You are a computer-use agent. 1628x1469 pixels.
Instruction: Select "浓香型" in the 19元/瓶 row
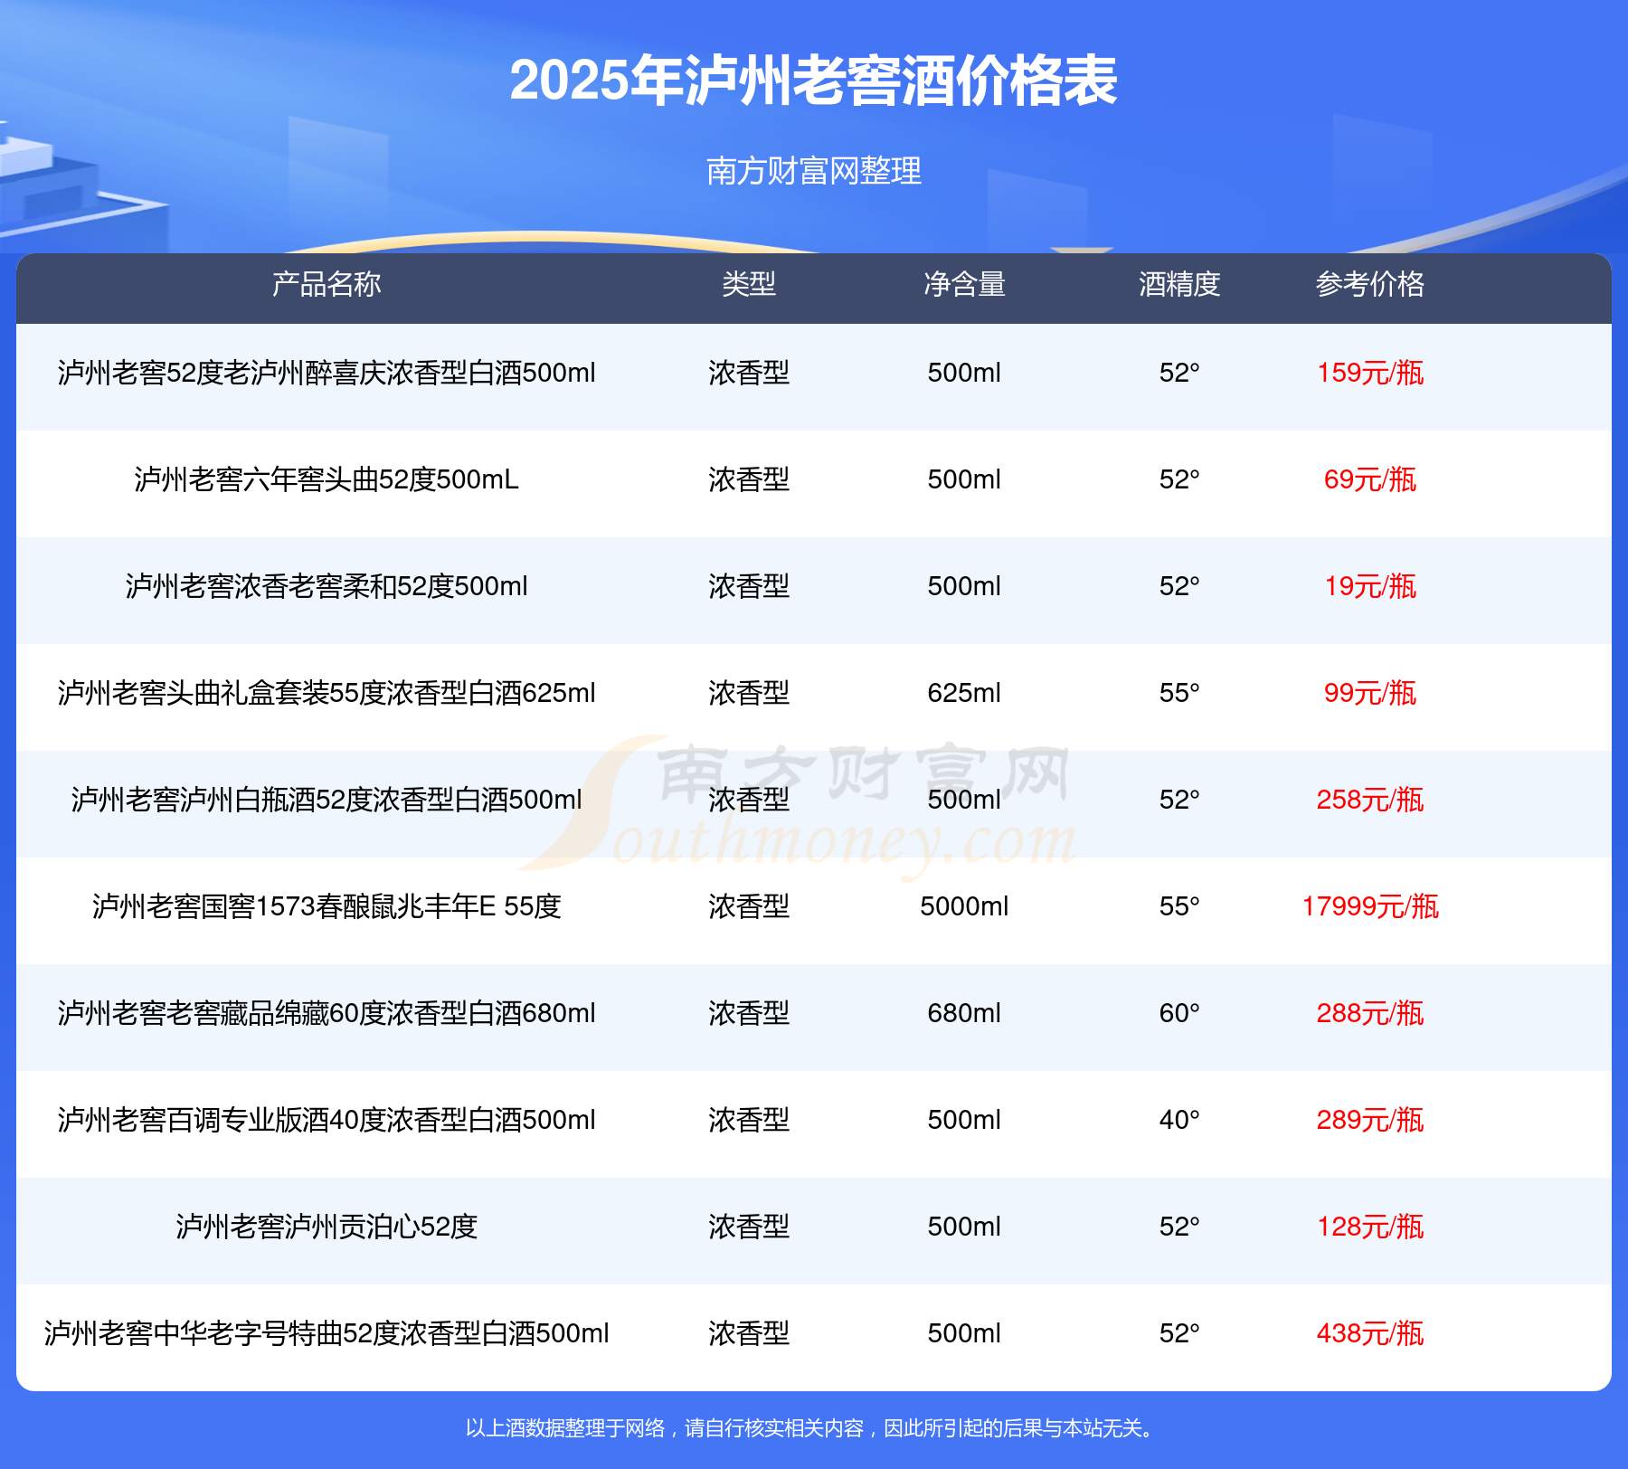(x=749, y=586)
